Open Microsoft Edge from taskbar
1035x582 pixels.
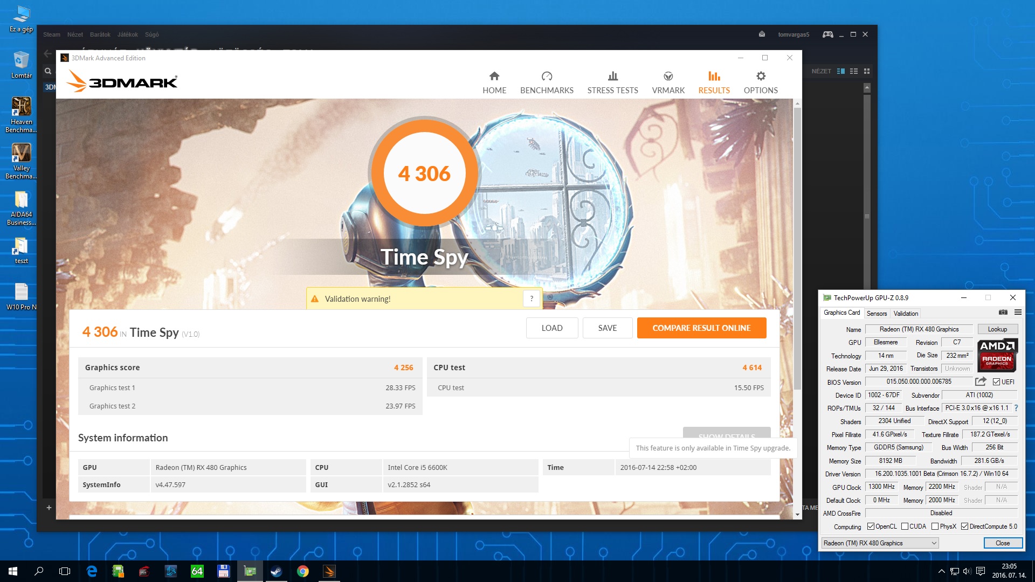coord(92,571)
